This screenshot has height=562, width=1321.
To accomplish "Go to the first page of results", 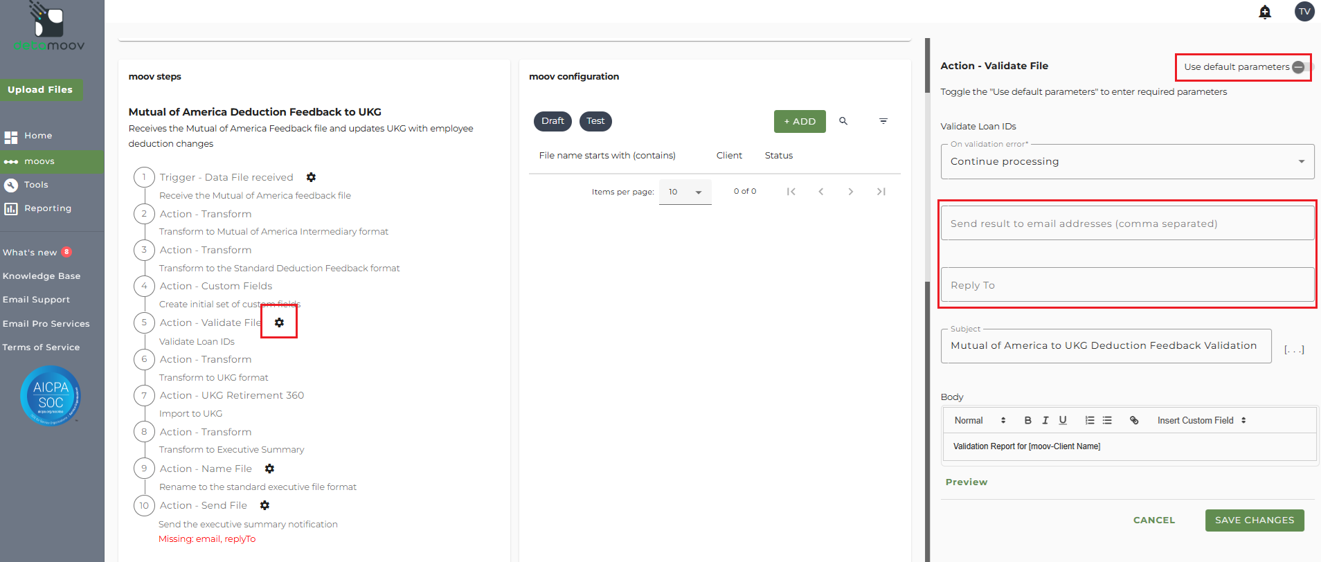I will tap(791, 192).
